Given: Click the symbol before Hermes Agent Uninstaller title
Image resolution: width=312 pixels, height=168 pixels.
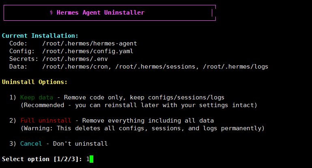Looking at the screenshot, I should point(52,13).
